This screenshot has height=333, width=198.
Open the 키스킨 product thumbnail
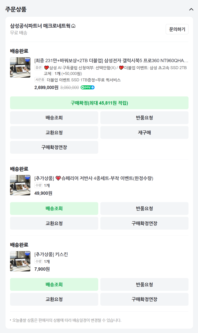coord(20,261)
